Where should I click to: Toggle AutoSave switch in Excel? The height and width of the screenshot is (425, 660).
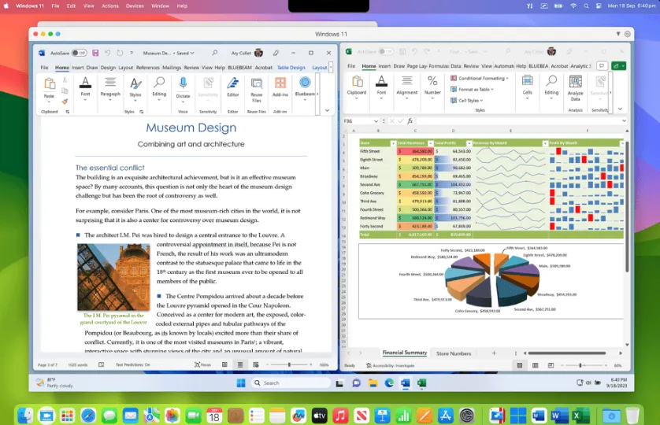(385, 52)
